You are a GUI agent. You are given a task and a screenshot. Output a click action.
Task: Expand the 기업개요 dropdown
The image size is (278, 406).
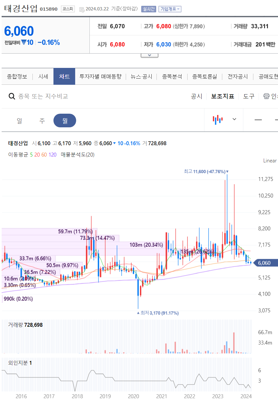tap(170, 9)
